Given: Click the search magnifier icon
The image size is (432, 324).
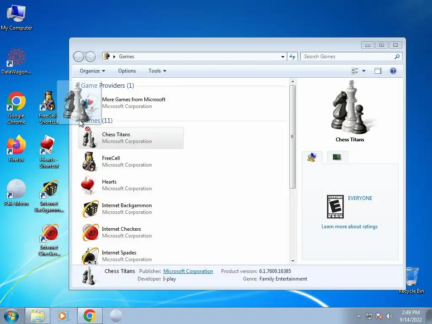Looking at the screenshot, I should tap(397, 57).
